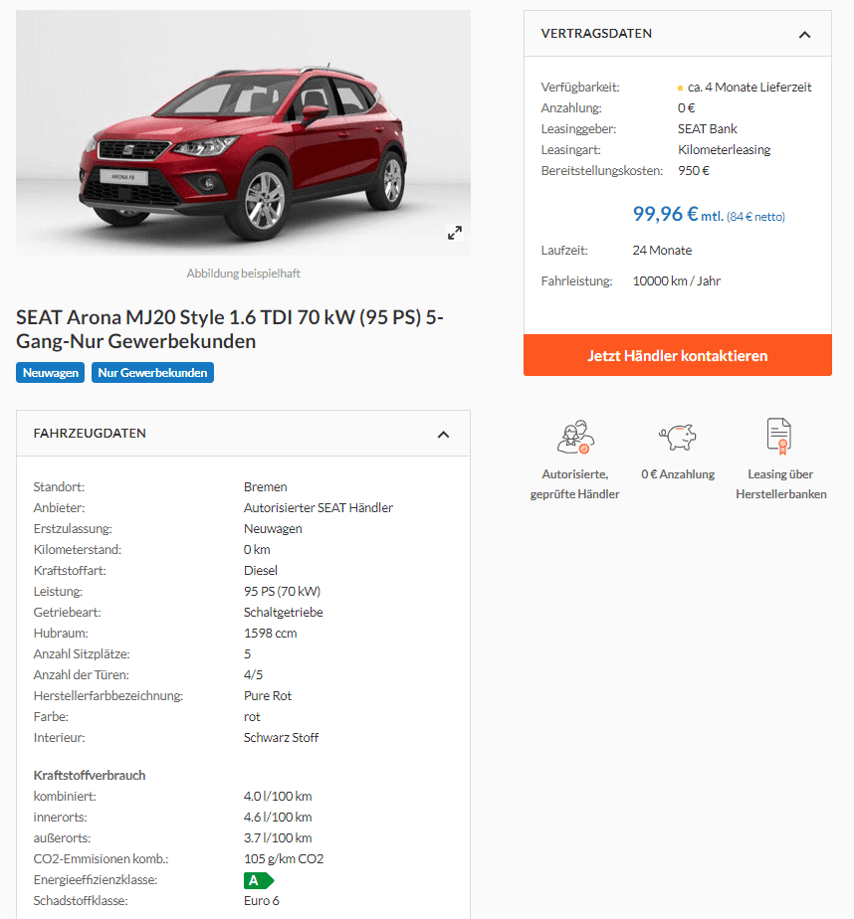Click the SEAT Arona vehicle title
The height and width of the screenshot is (919, 854).
click(230, 329)
